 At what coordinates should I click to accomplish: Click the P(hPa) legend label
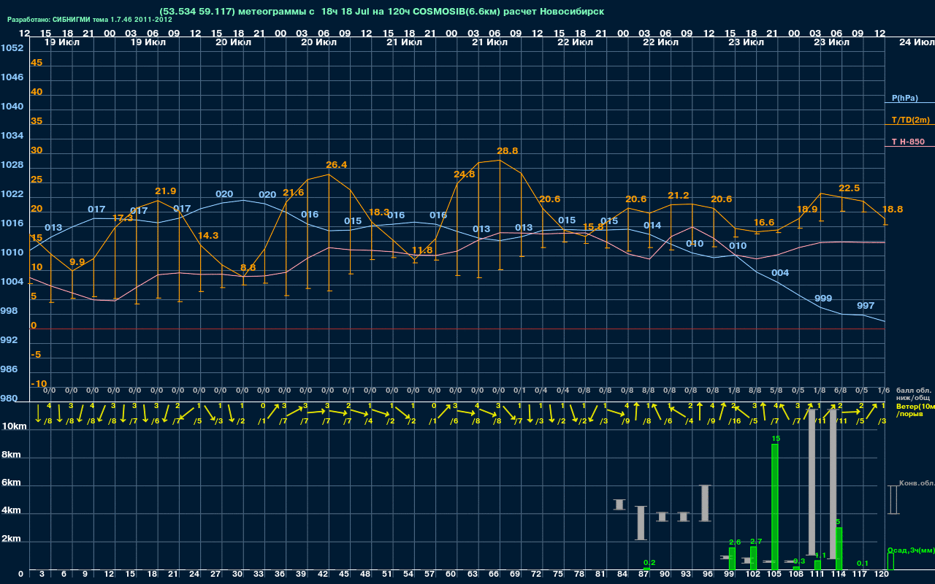[904, 98]
